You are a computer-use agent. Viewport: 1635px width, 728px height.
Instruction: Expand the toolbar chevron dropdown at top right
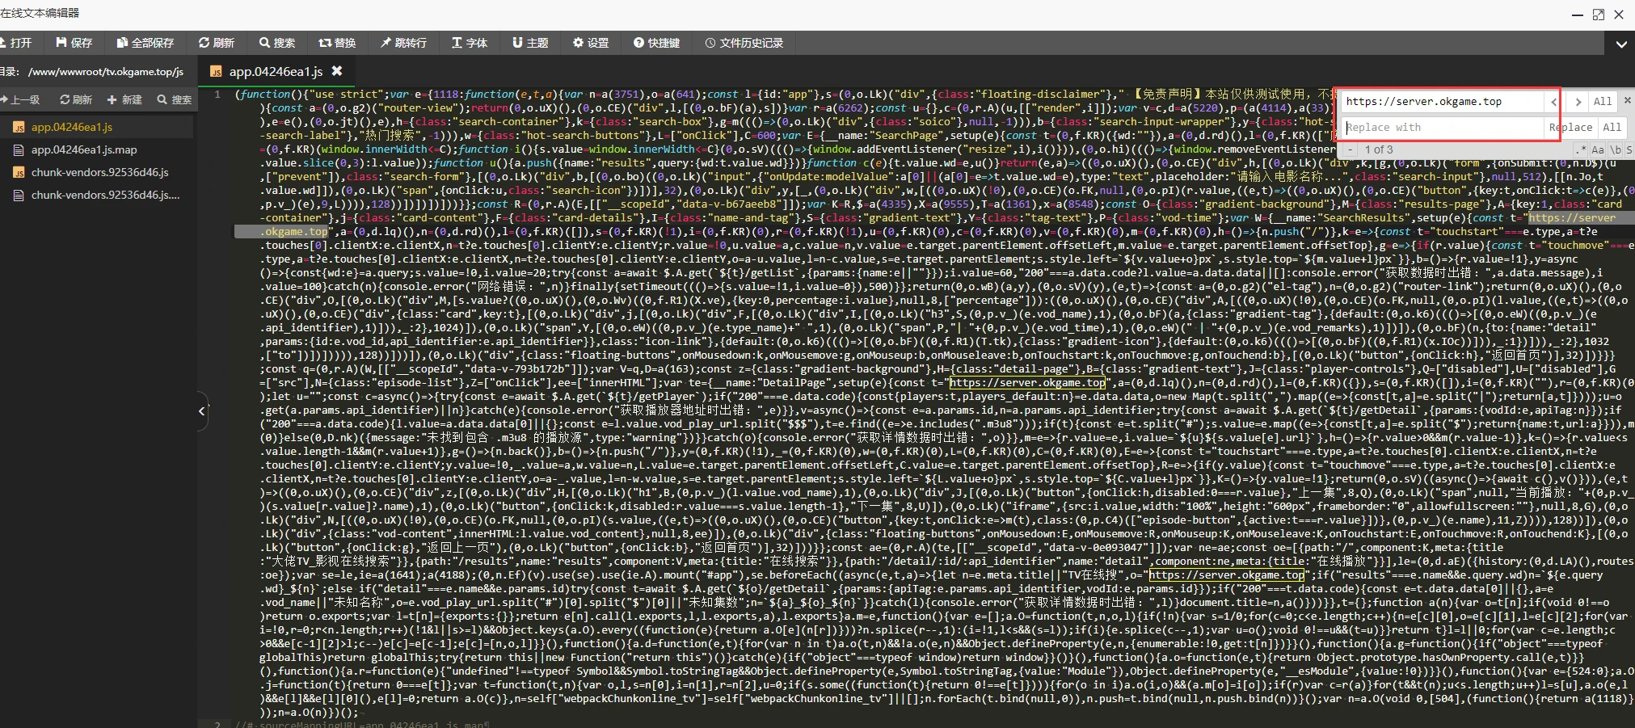(x=1620, y=44)
